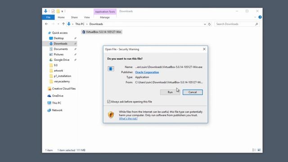The image size is (288, 162).
Task: Go up one folder level
Action: pyautogui.click(x=63, y=24)
